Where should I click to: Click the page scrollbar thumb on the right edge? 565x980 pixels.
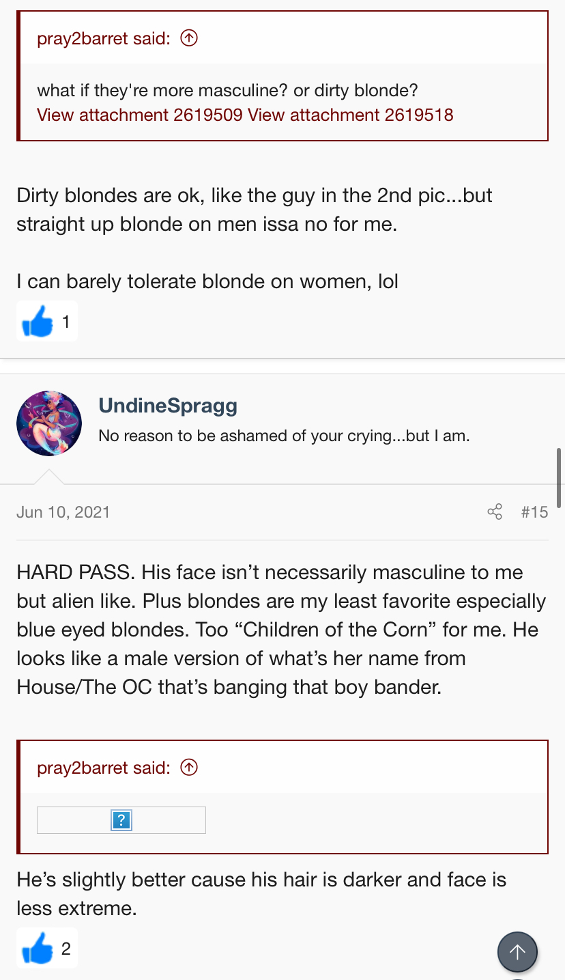[560, 477]
